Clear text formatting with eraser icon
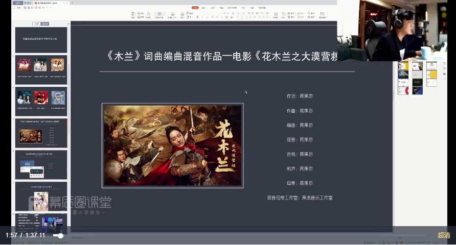The image size is (456, 245). pos(233,13)
